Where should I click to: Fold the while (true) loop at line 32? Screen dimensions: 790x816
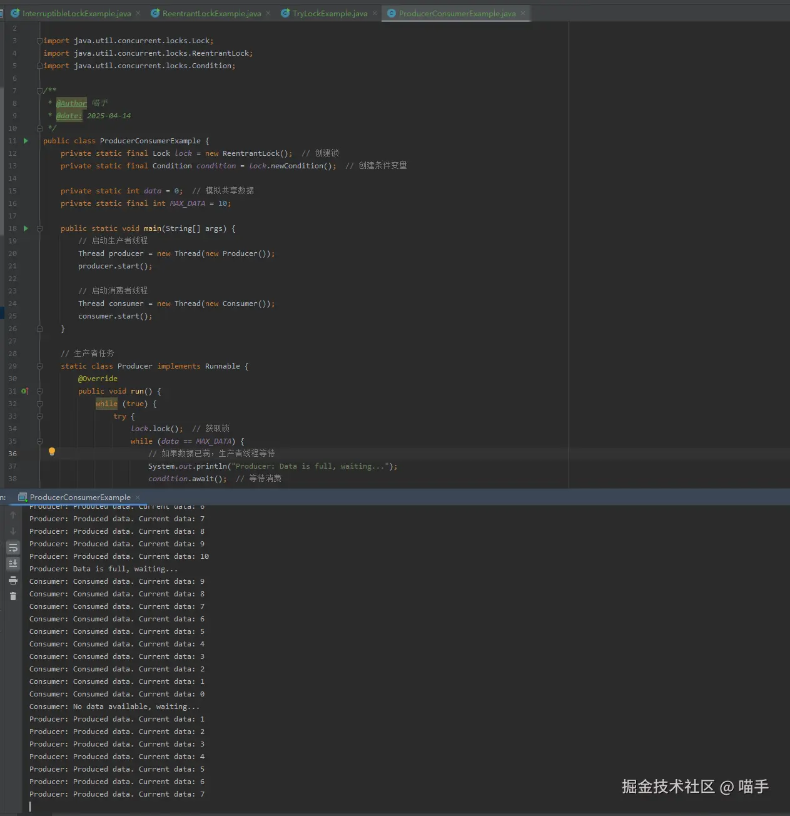(x=39, y=404)
